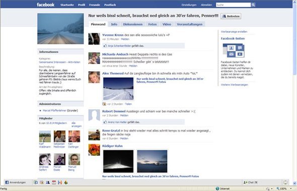
Task: Click the facebook logo in top bar
Action: tap(45, 5)
